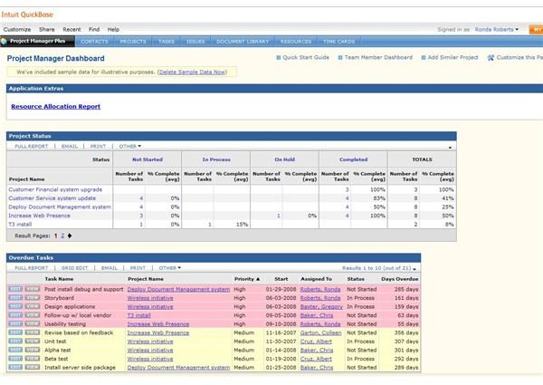Open Garton, Colleen assignee link
The height and width of the screenshot is (385, 543).
(320, 332)
